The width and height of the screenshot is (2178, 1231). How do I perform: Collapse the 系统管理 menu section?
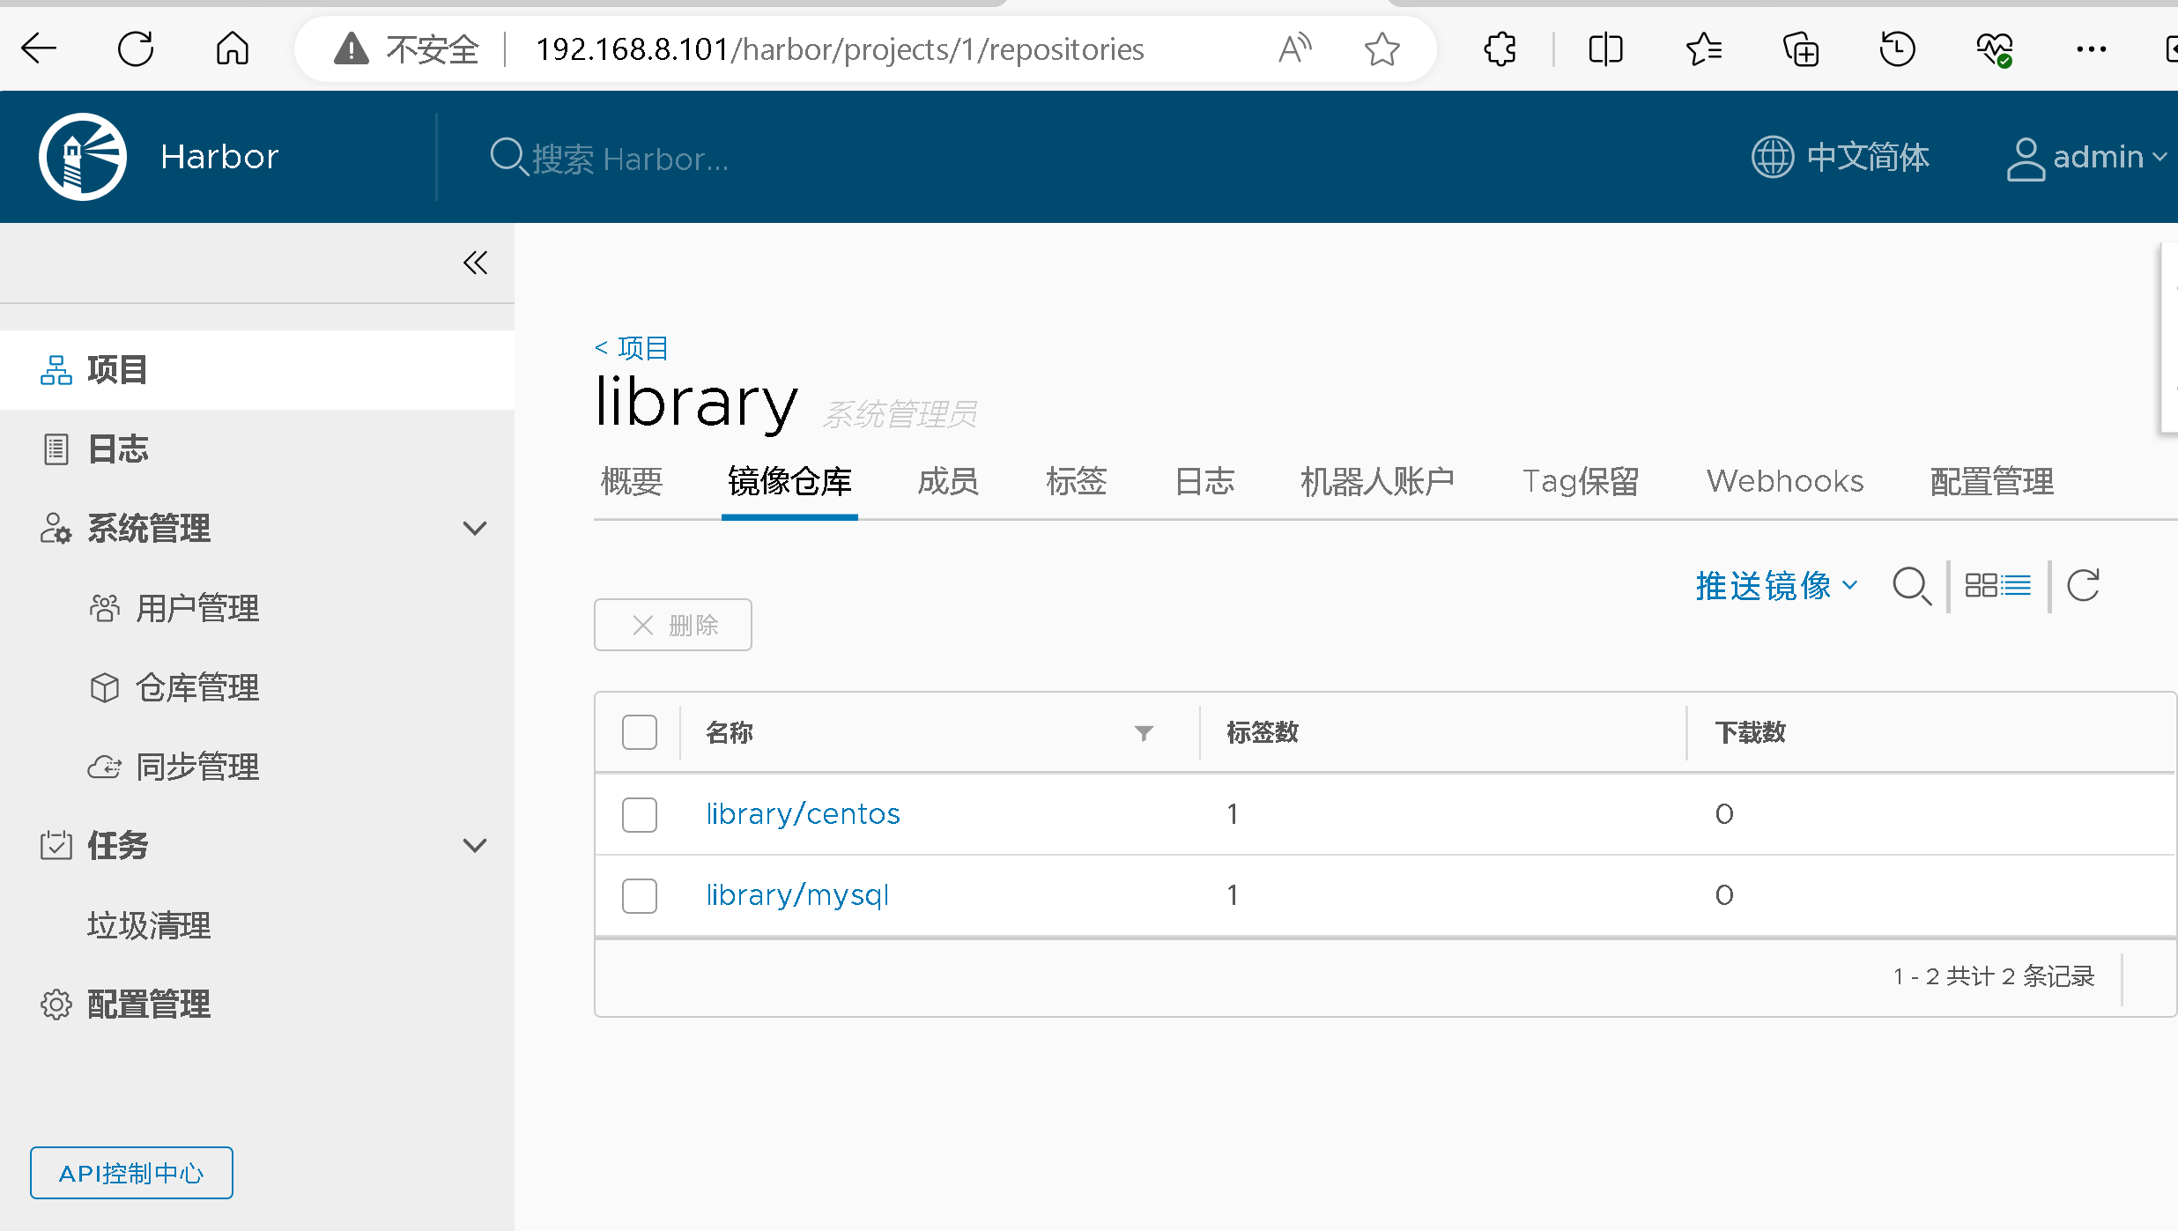point(474,529)
